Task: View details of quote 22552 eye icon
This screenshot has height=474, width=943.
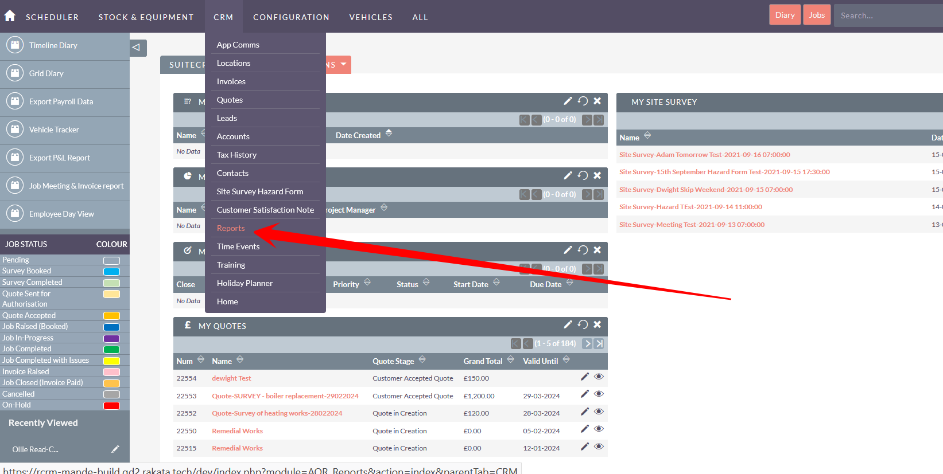Action: click(599, 412)
